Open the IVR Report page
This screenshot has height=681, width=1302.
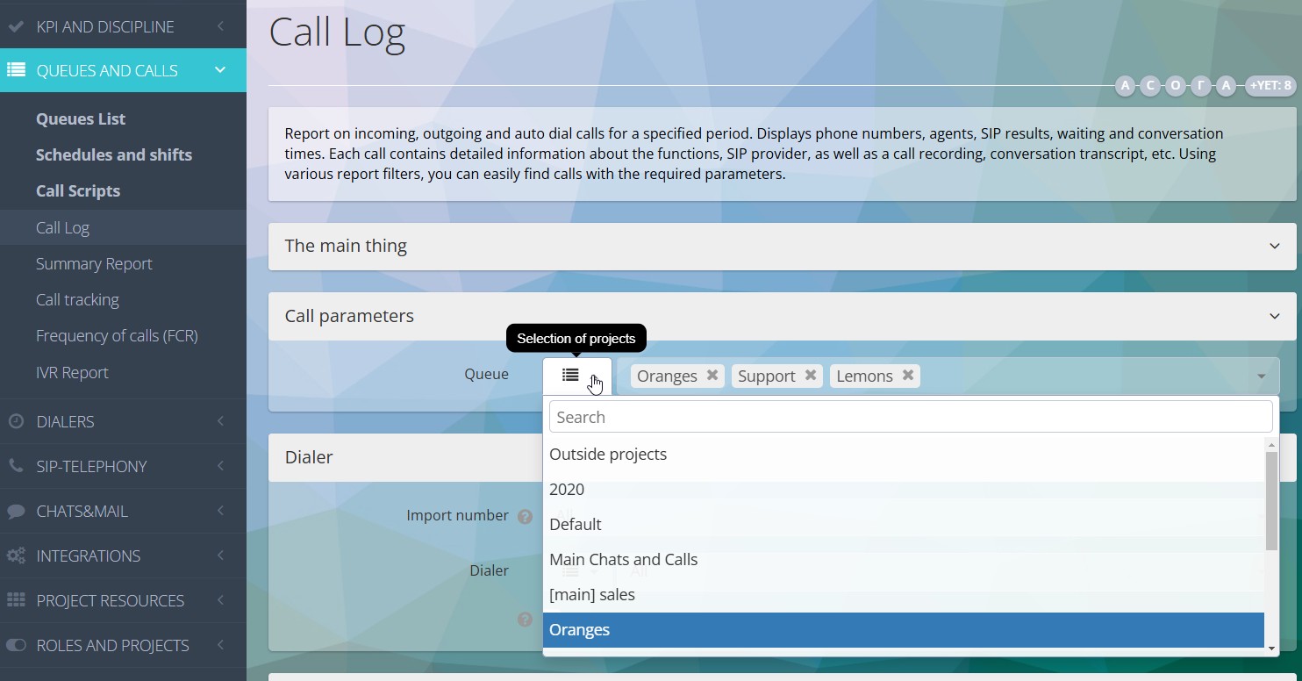point(72,372)
